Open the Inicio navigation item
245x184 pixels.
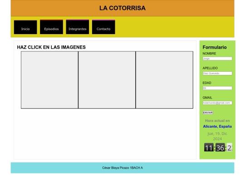click(x=25, y=27)
